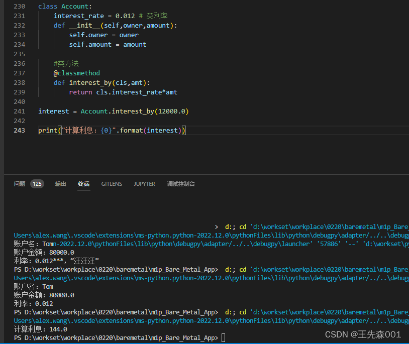Click the 计算利息: 144.0 terminal output

click(x=40, y=329)
